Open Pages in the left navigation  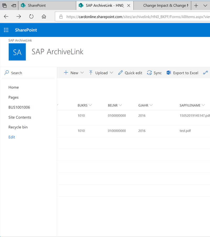pyautogui.click(x=13, y=97)
